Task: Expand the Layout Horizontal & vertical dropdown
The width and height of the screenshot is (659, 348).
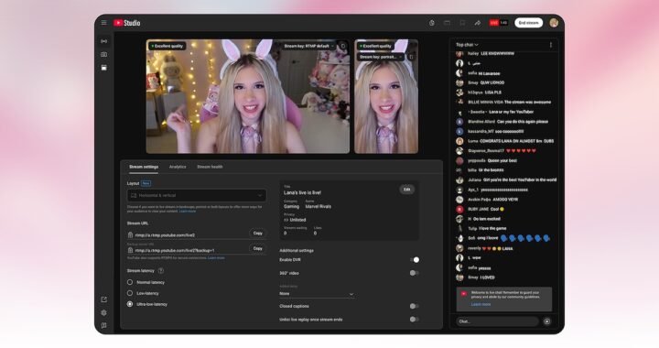Action: coord(197,195)
